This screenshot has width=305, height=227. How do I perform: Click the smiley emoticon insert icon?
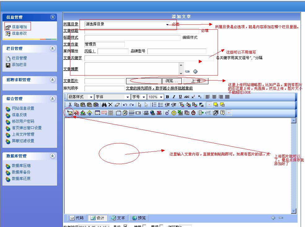coord(174,113)
